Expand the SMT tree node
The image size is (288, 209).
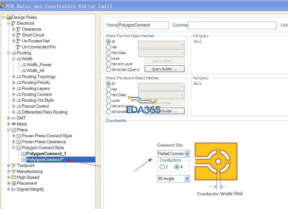point(8,118)
